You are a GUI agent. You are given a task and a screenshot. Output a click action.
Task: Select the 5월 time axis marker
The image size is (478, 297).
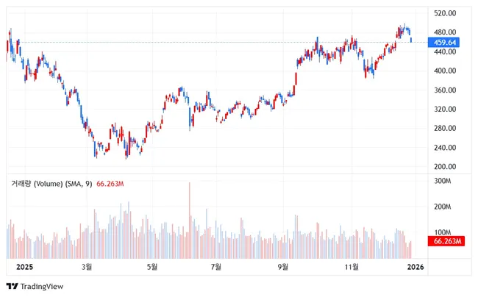pos(152,267)
